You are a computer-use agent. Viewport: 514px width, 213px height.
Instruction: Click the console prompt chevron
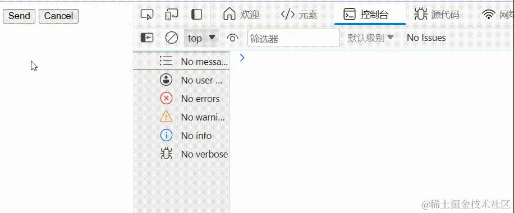click(x=242, y=58)
